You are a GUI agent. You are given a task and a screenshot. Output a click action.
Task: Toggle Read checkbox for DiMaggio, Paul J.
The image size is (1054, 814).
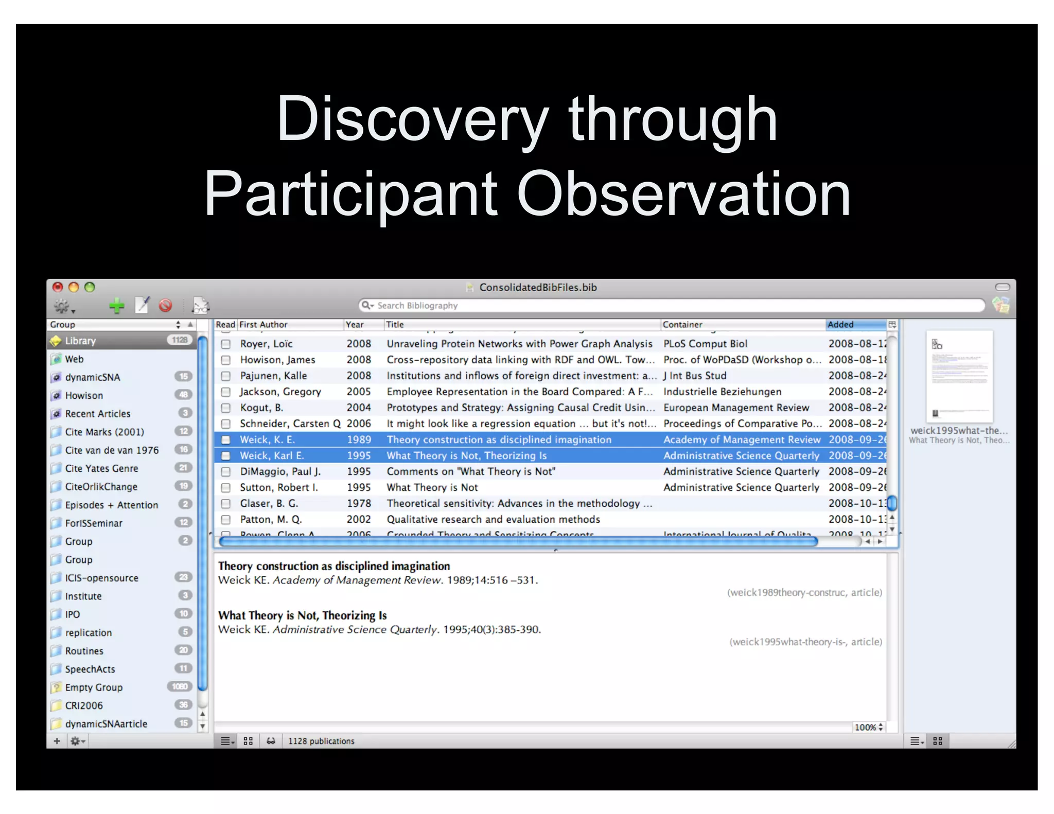tap(225, 472)
